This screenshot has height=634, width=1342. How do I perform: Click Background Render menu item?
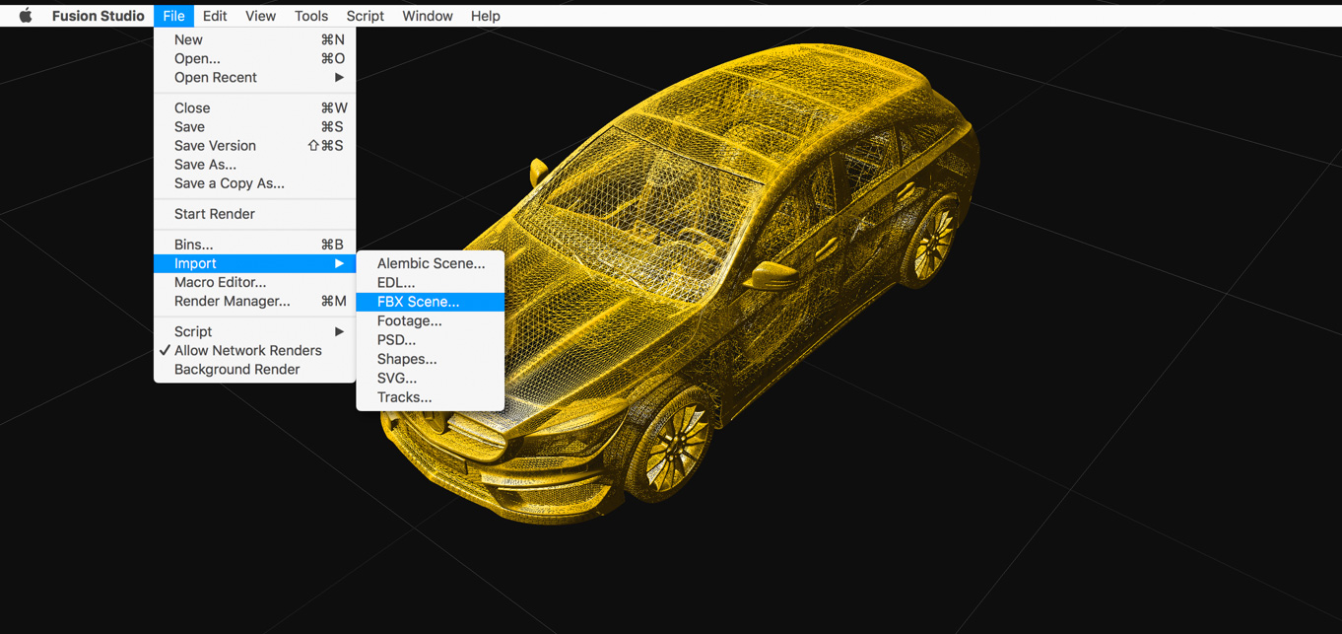[236, 370]
